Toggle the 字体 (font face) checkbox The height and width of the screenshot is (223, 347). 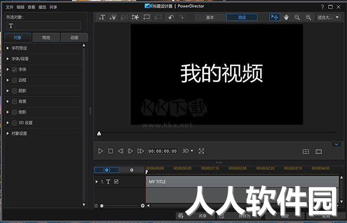pyautogui.click(x=14, y=70)
